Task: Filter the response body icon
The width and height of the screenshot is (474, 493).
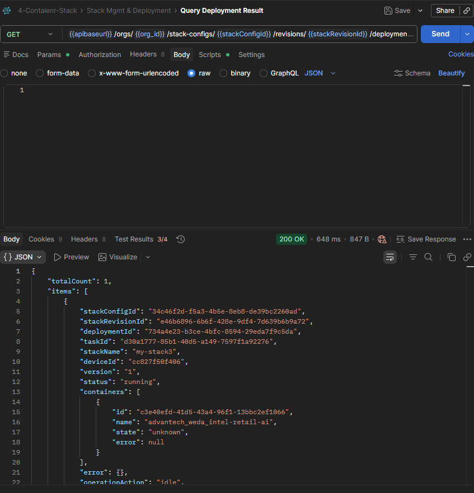Action: coord(412,257)
